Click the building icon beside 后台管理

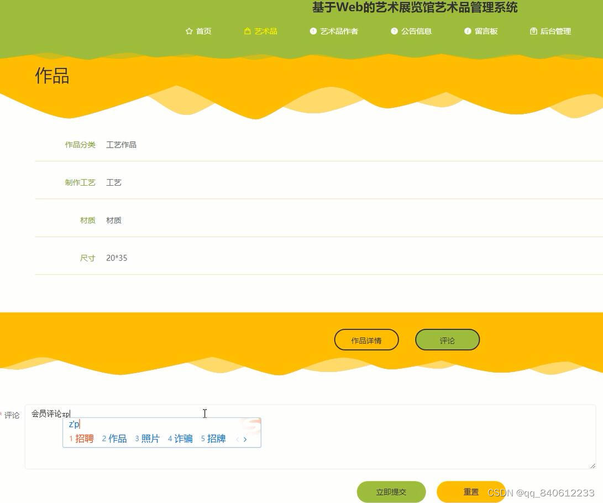pos(533,31)
